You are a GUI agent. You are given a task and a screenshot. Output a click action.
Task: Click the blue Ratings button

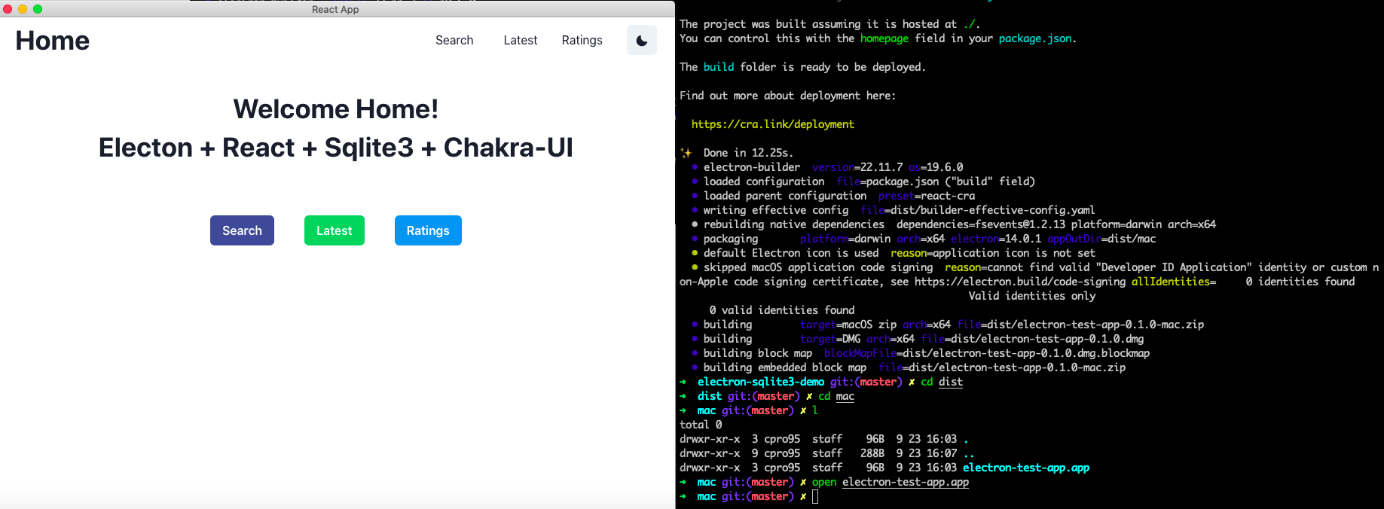click(x=428, y=230)
